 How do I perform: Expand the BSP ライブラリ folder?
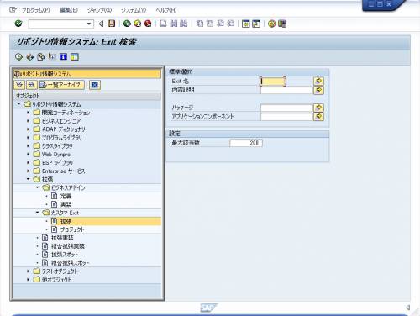coord(28,162)
